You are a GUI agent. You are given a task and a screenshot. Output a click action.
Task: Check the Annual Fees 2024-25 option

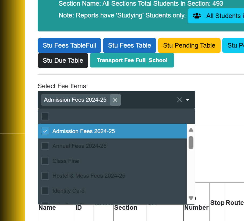[x=45, y=146]
